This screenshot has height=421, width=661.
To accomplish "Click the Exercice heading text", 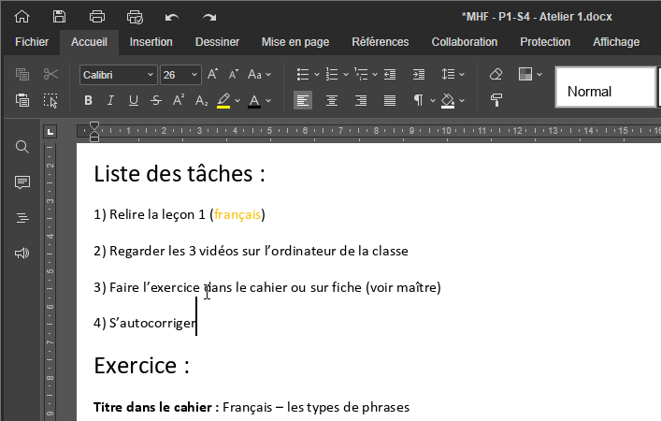I will [142, 365].
